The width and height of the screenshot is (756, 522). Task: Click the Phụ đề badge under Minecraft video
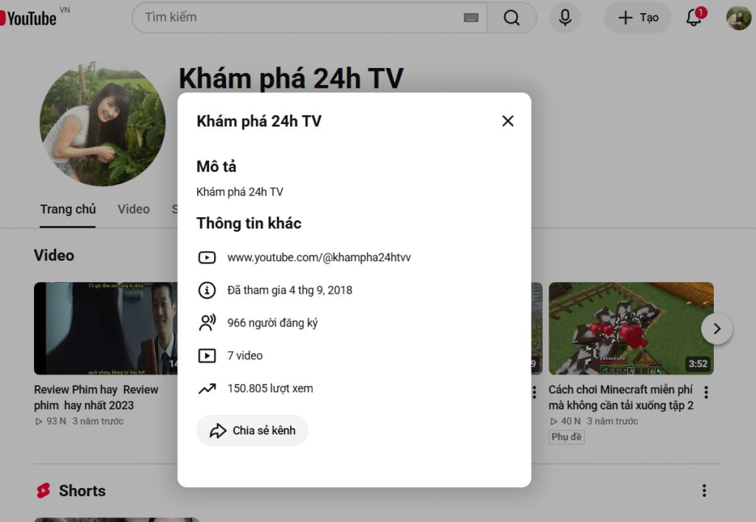pos(566,437)
